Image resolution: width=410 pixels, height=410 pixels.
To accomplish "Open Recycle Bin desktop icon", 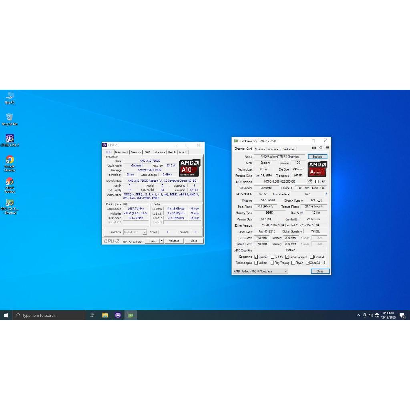I will 10,119.
